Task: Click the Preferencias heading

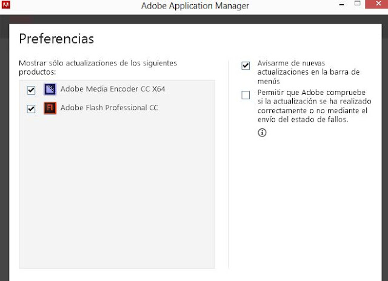Action: click(x=56, y=39)
